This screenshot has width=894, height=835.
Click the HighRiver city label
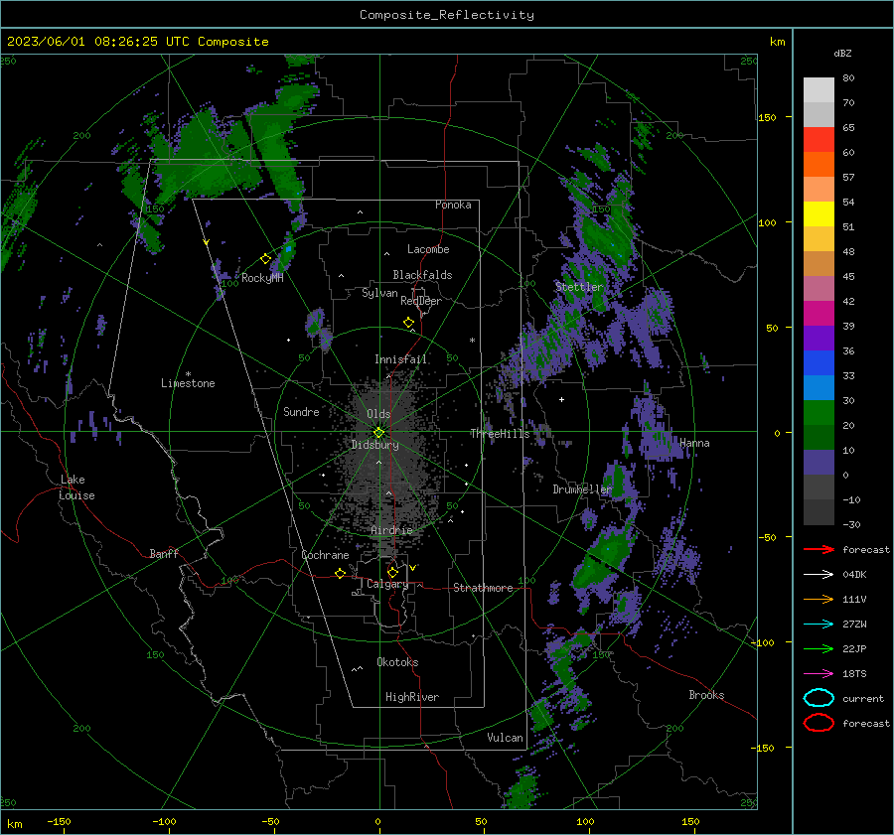point(412,697)
